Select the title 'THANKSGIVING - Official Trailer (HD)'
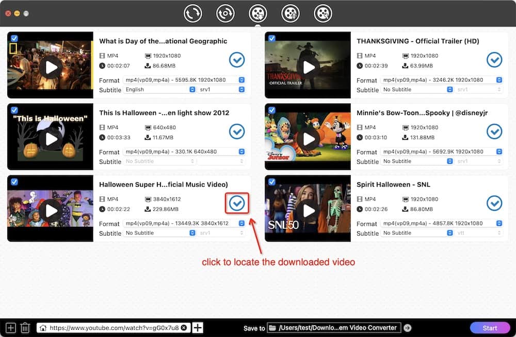 click(x=417, y=41)
